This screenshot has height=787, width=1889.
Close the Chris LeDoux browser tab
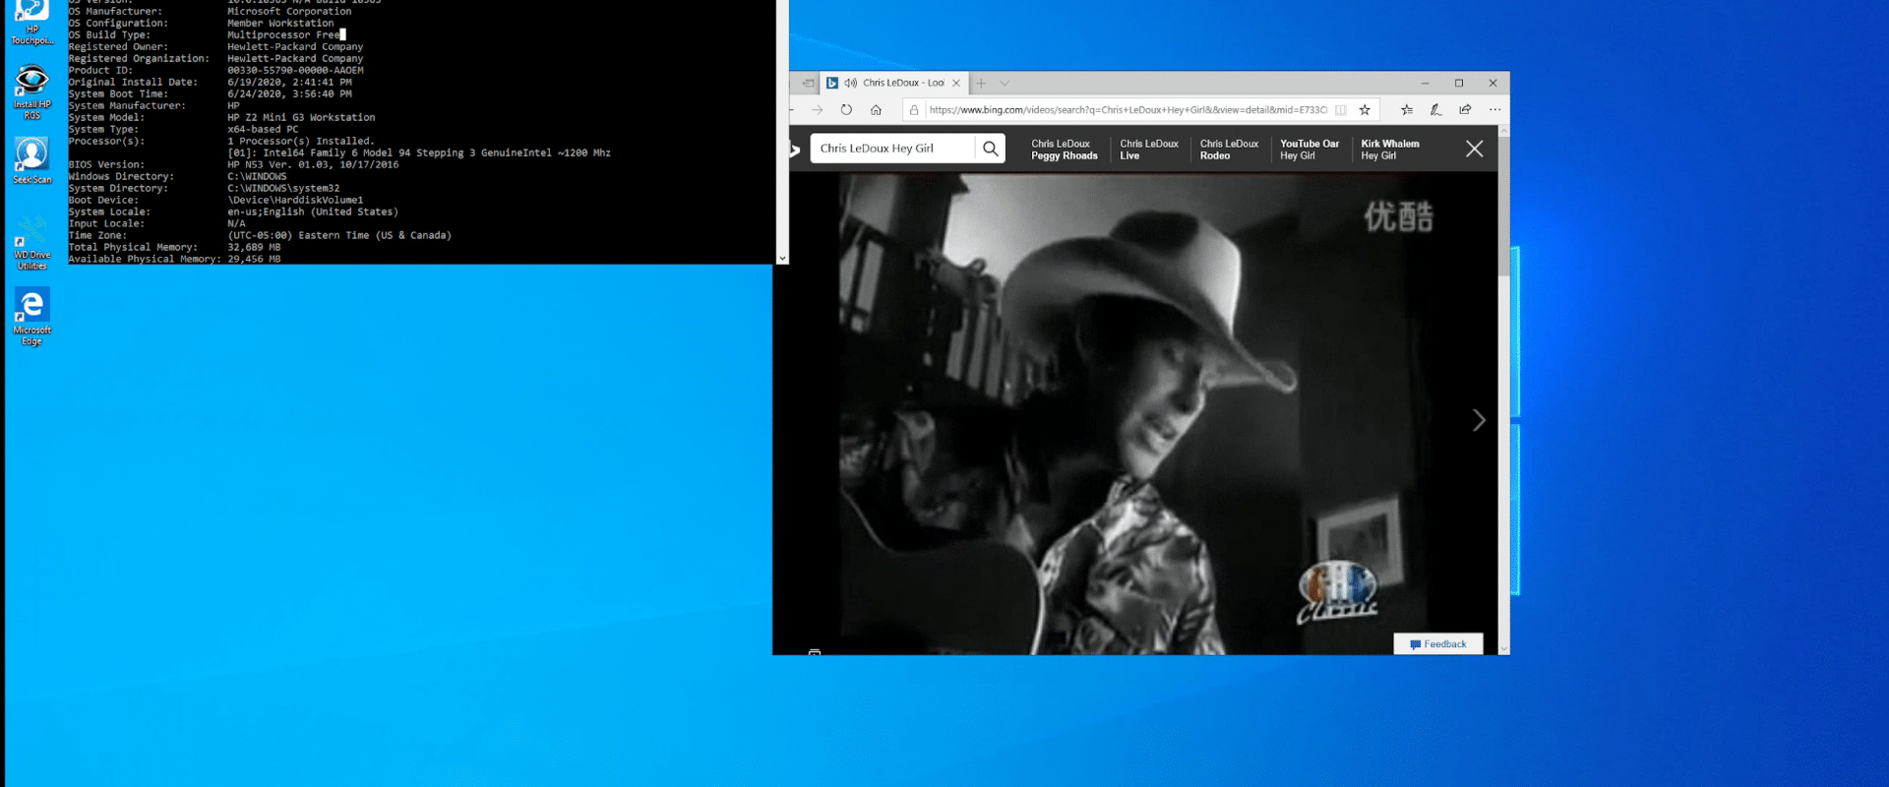955,84
